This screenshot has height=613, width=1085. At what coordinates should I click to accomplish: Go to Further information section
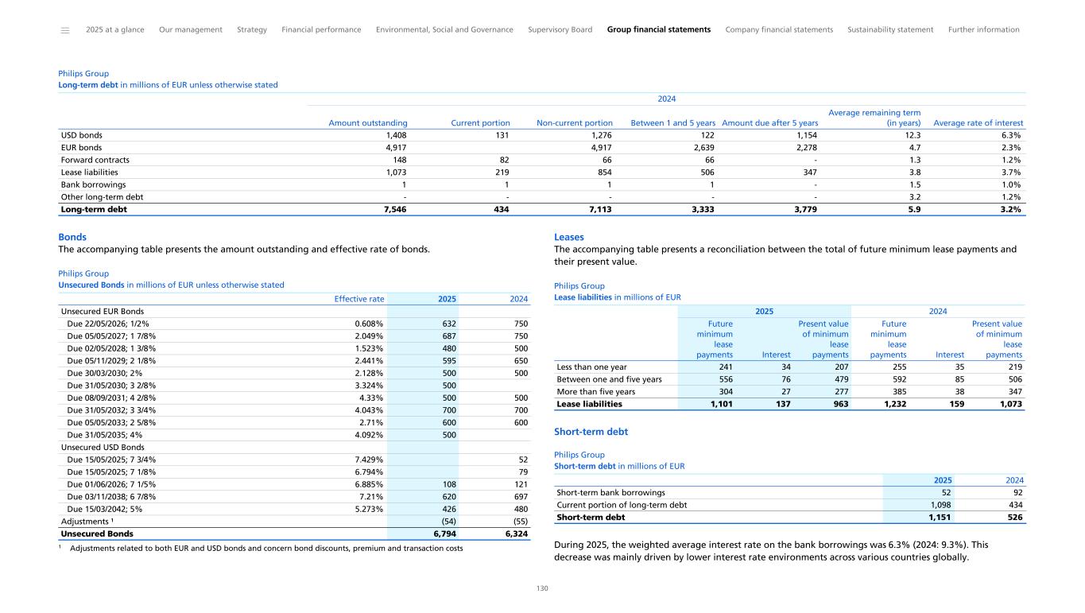[983, 29]
